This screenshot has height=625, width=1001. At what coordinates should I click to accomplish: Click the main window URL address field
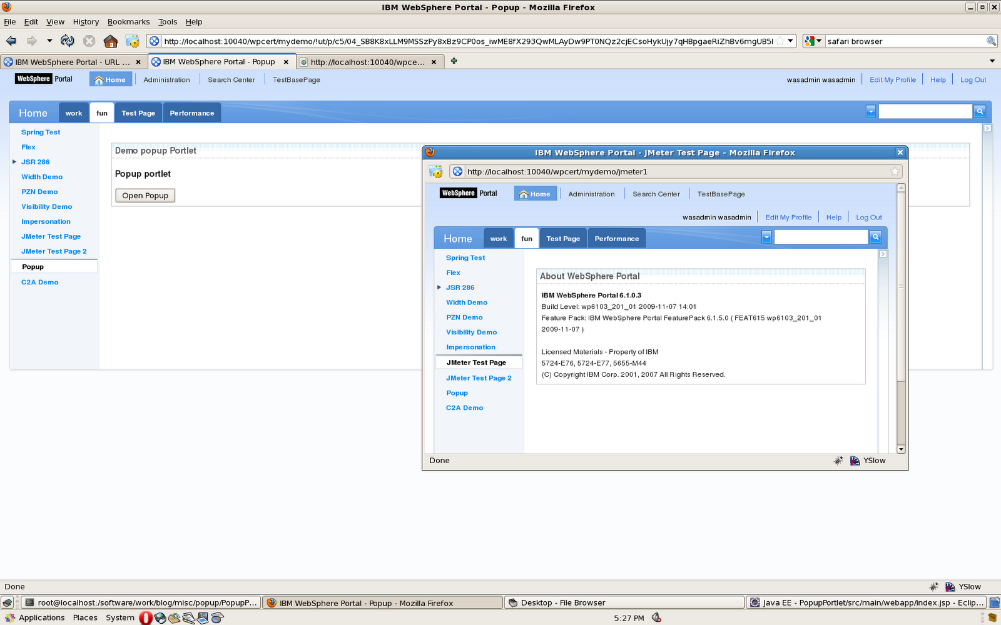(468, 41)
